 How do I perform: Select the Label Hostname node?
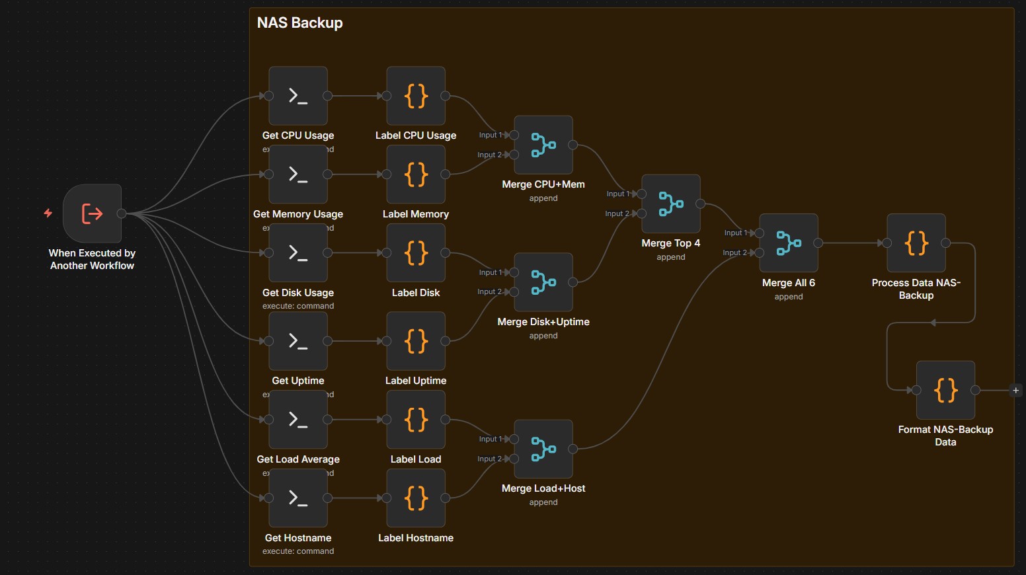tap(416, 498)
